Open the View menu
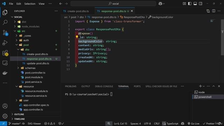The height and width of the screenshot is (126, 224). 42,4
